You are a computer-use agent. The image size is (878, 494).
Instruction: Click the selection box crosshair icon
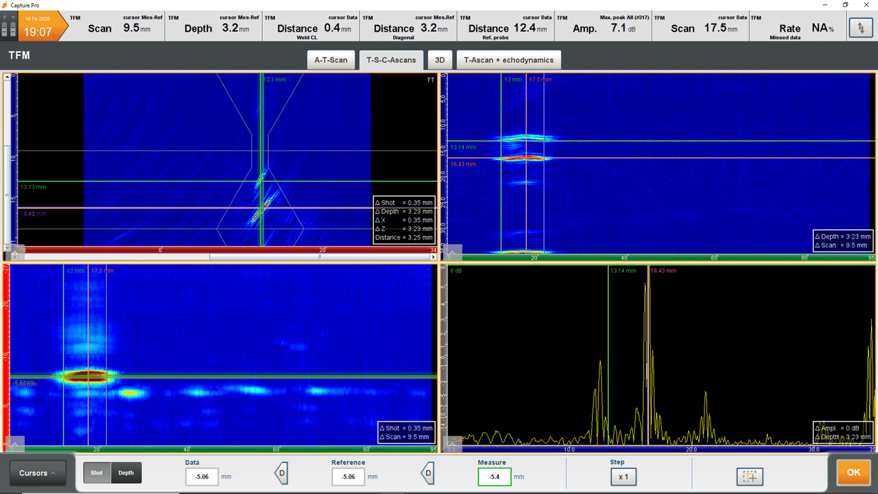(x=750, y=476)
